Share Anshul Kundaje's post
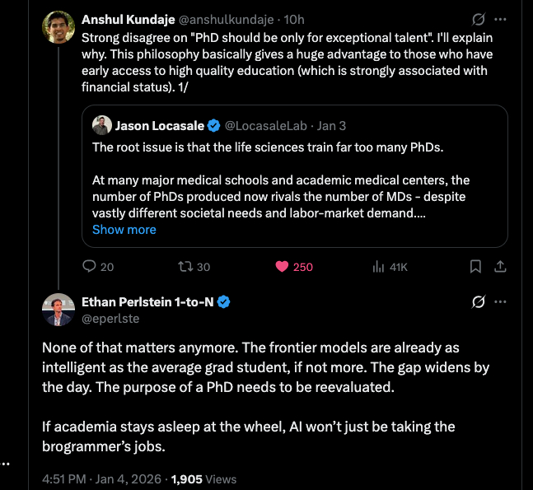Viewport: 533px width, 490px height. pyautogui.click(x=499, y=267)
